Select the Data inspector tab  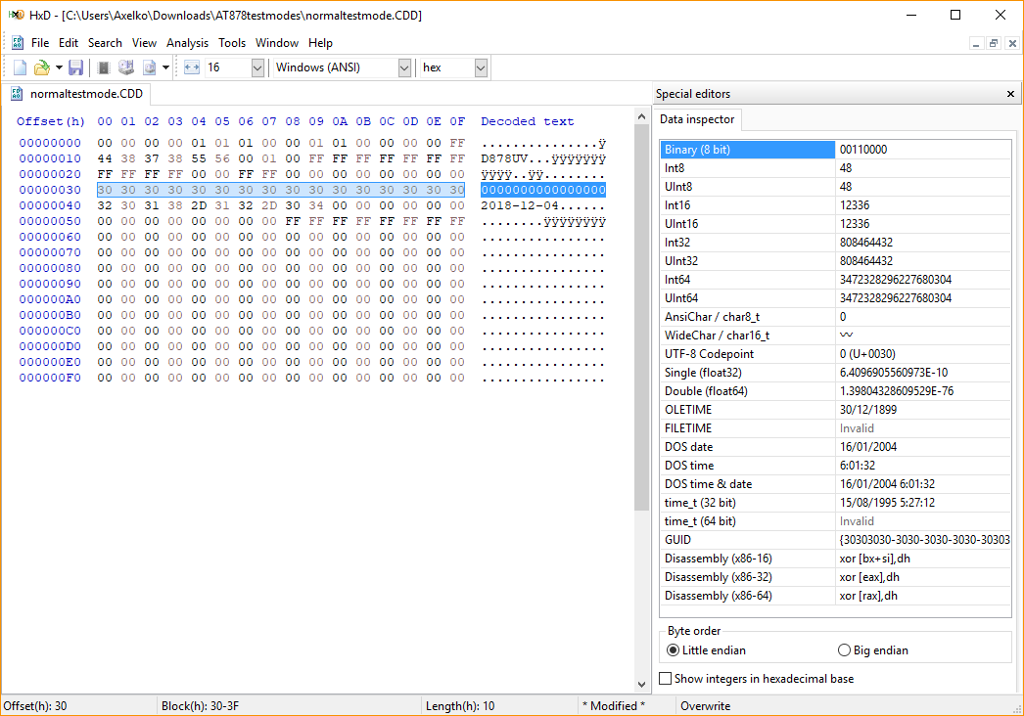click(x=697, y=119)
